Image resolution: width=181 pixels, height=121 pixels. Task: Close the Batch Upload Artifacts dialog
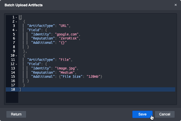click(176, 5)
